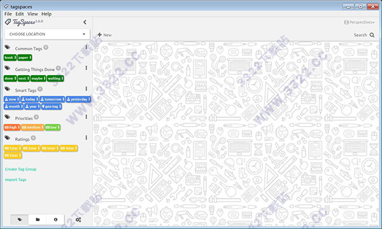Collapse the left panel with the chevron
Viewport: 382px width, 229px height.
tap(85, 22)
